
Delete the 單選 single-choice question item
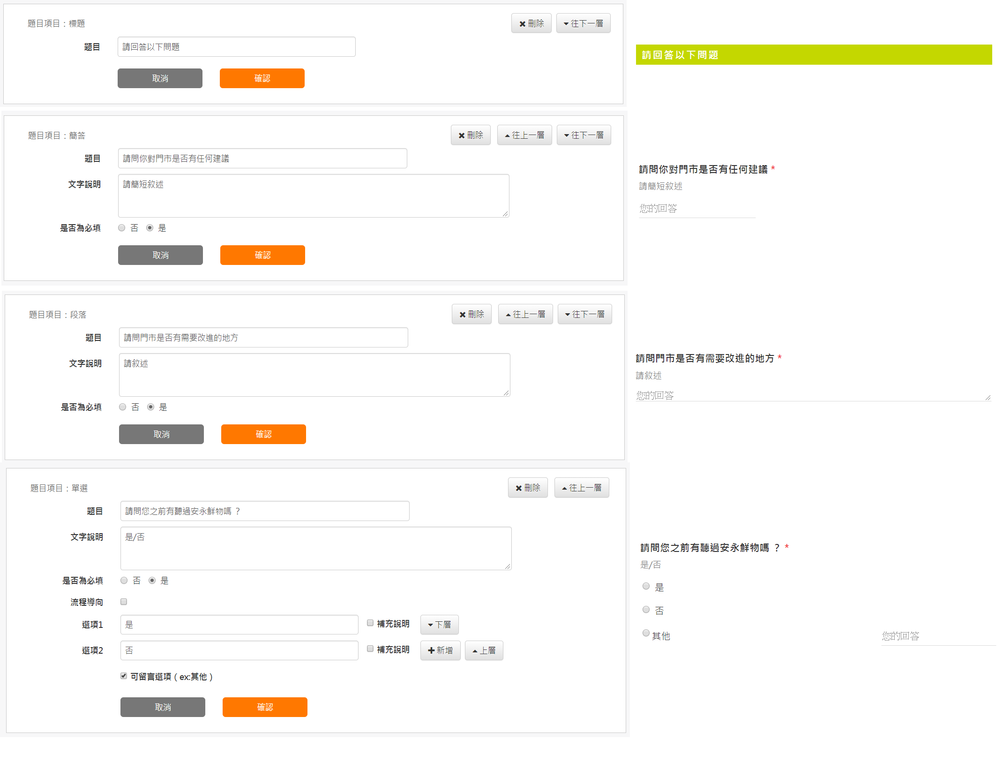528,488
